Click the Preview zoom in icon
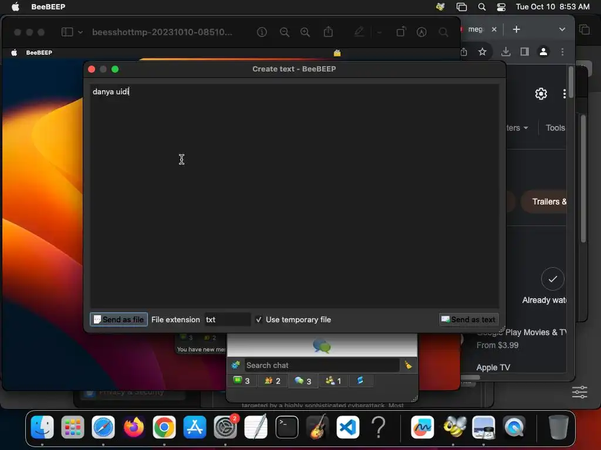 (305, 32)
